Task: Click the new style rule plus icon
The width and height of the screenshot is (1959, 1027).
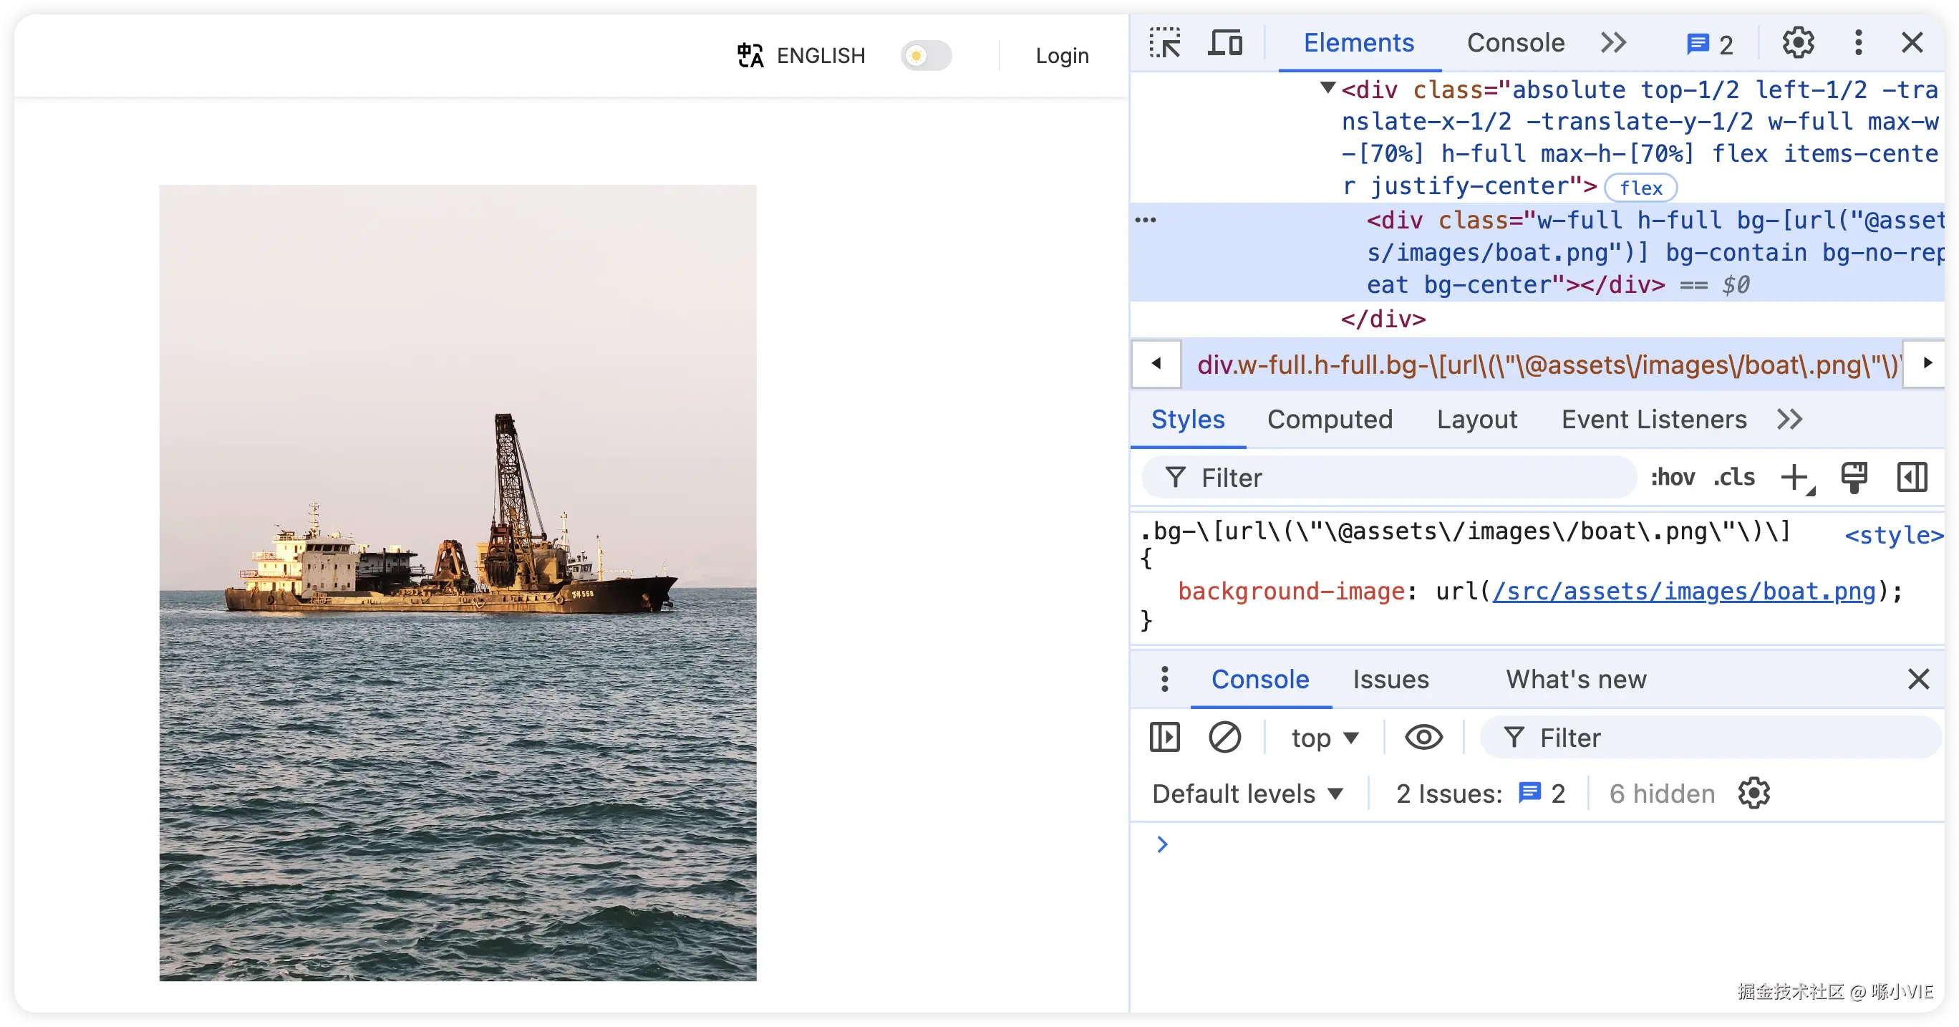Action: [1795, 478]
